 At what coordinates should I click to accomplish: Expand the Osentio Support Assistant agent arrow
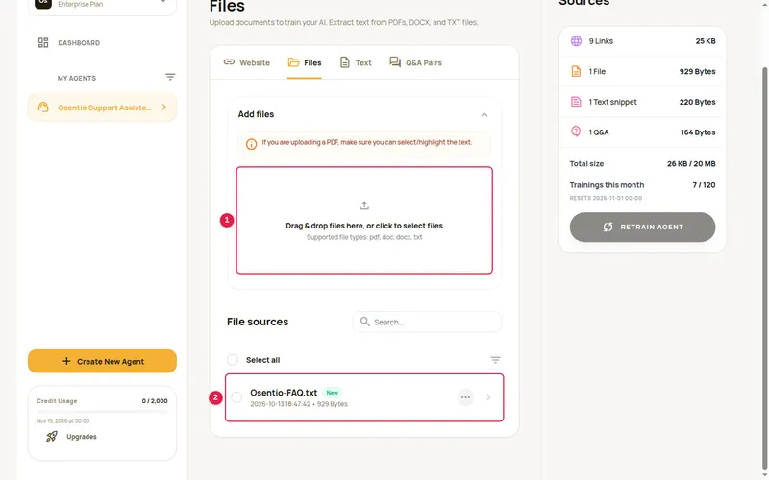[163, 107]
